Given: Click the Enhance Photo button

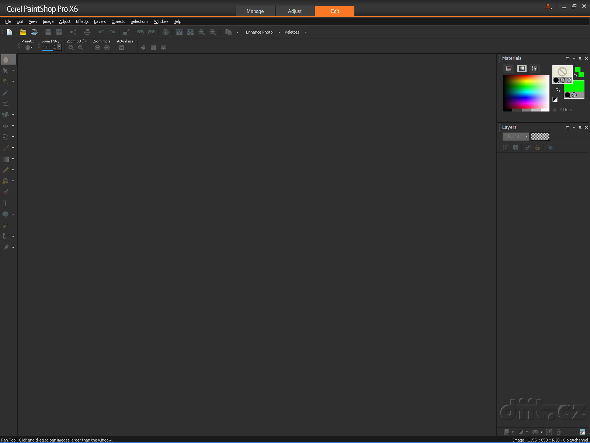Looking at the screenshot, I should coord(259,32).
